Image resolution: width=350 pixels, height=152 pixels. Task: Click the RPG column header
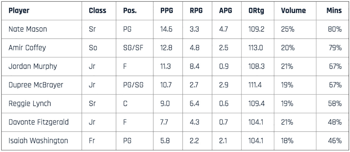point(196,11)
